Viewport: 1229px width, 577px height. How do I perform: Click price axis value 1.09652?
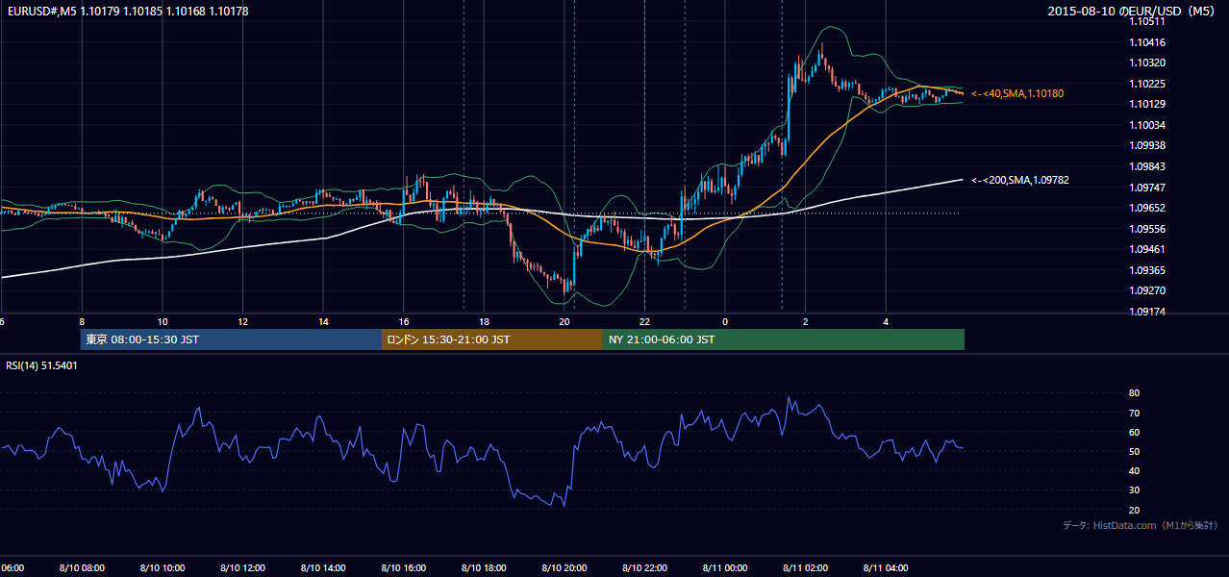click(x=1146, y=208)
